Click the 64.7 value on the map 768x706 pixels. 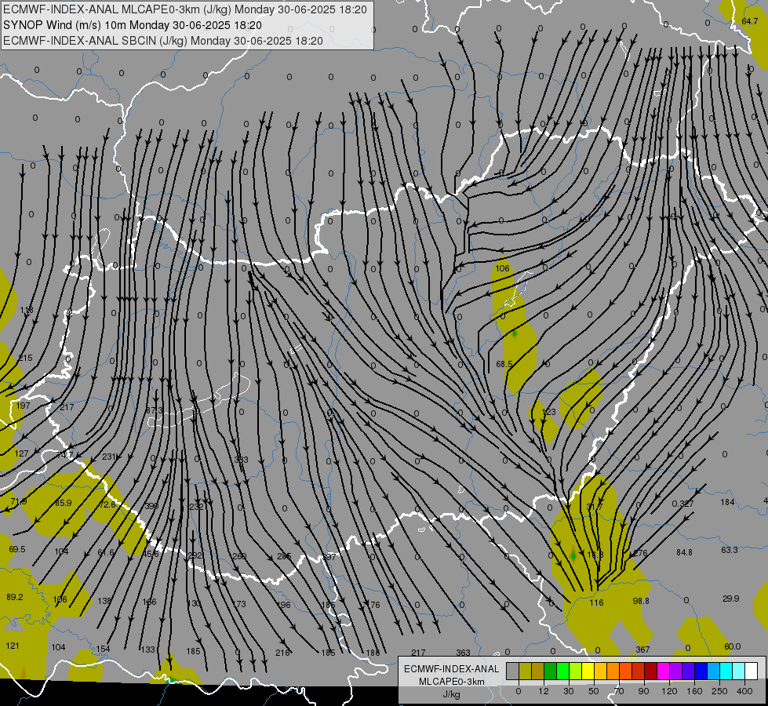749,21
